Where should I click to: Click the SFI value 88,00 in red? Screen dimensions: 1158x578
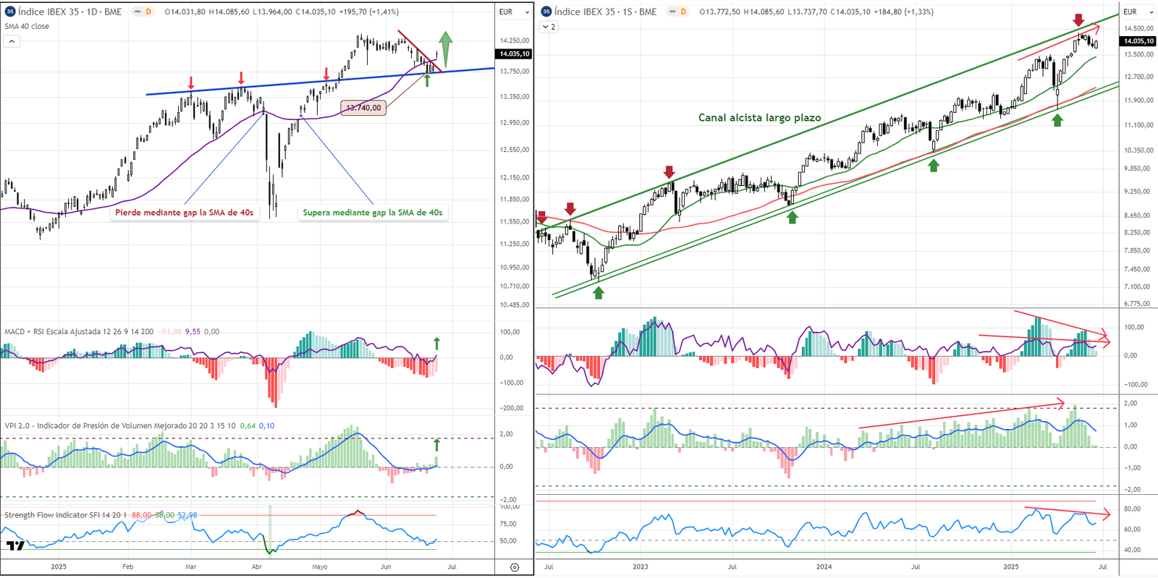coord(141,515)
